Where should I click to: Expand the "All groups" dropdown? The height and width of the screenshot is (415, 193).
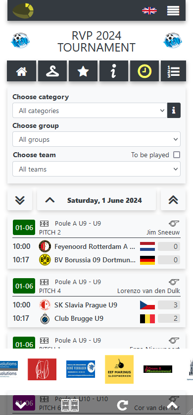[x=96, y=139]
